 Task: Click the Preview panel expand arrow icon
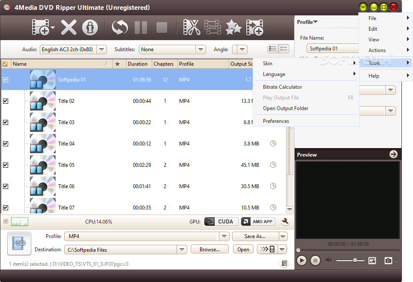pos(393,154)
